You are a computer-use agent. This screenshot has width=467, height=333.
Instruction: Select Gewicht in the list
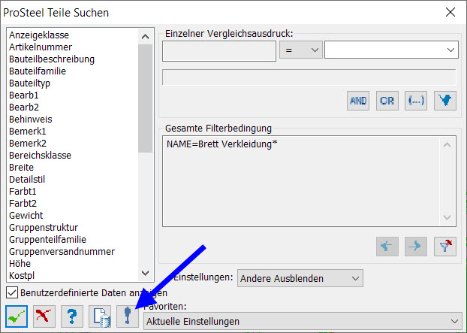pyautogui.click(x=26, y=215)
